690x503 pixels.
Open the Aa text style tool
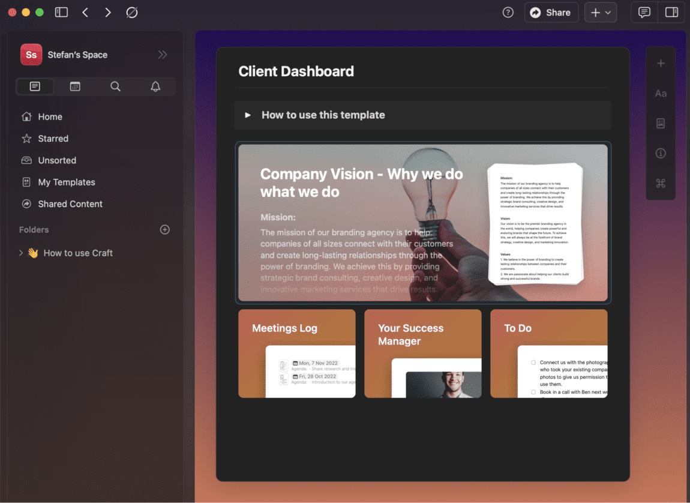point(661,93)
